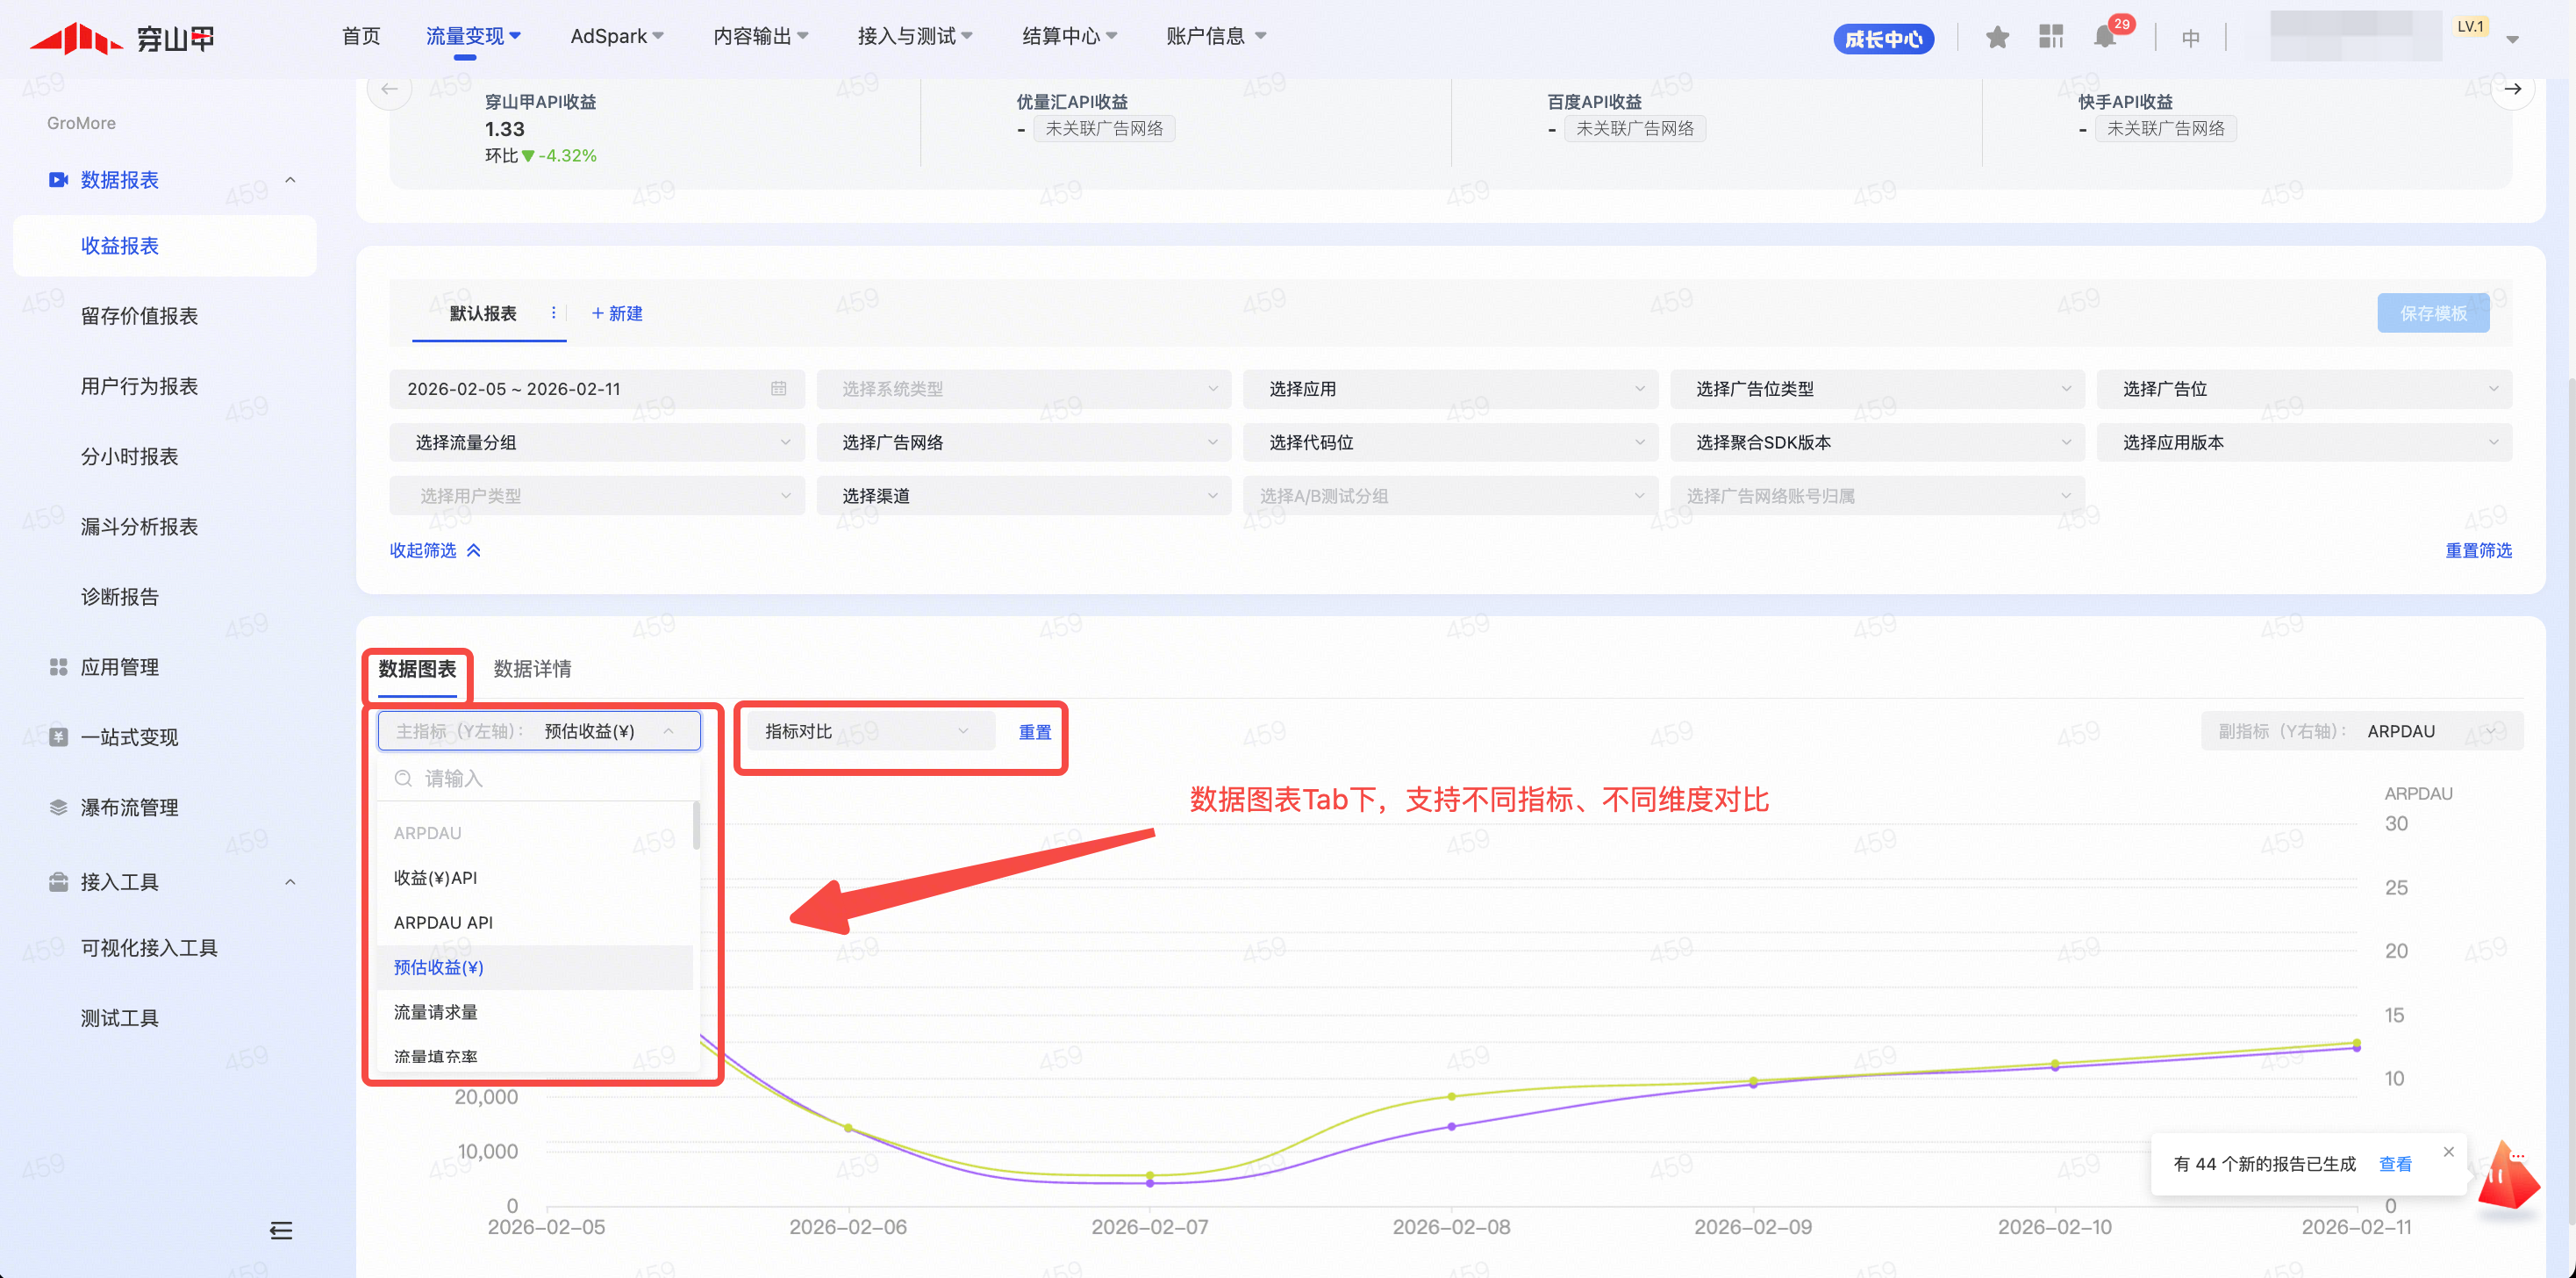Click the sidebar collapse icon at bottom
2576x1278 pixels.
tap(281, 1230)
